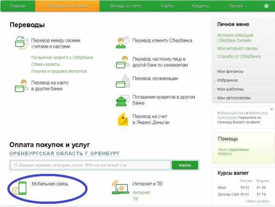Click the magnifier icon in search field
This screenshot has height=207, width=275.
(16, 165)
